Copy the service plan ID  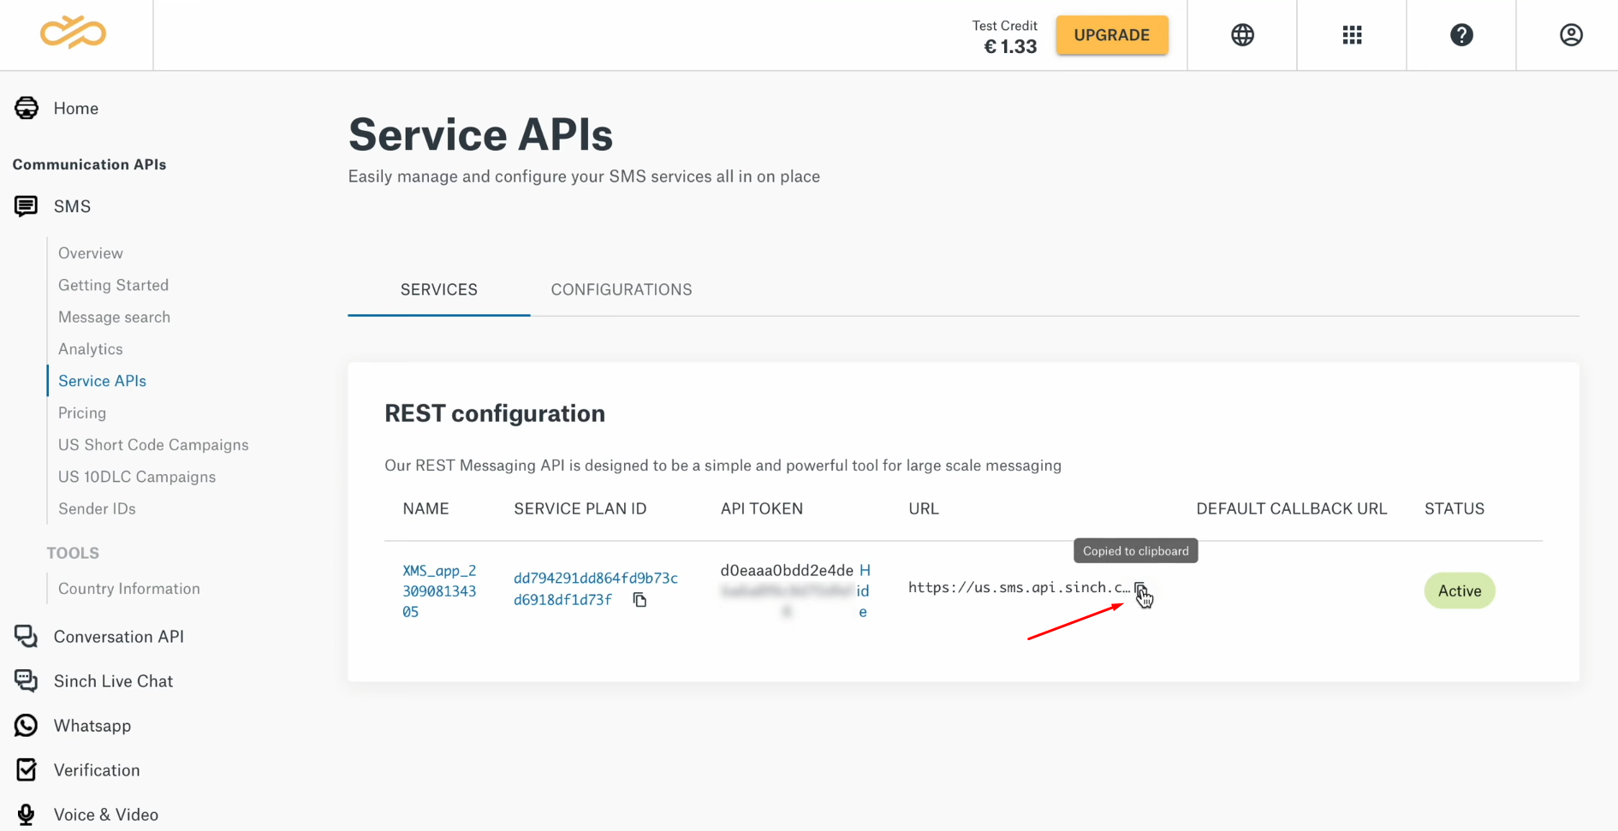(x=639, y=600)
